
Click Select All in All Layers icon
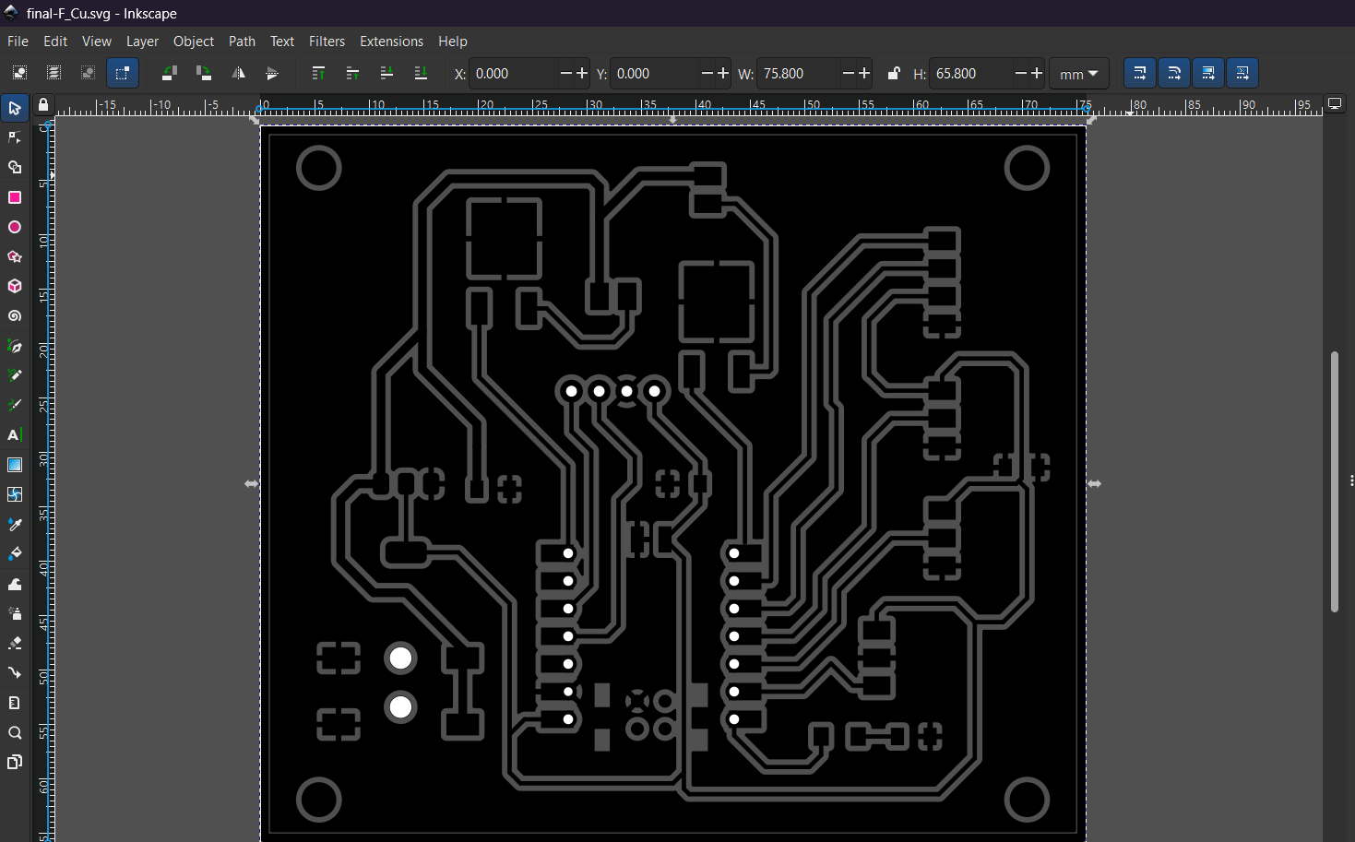pos(53,73)
